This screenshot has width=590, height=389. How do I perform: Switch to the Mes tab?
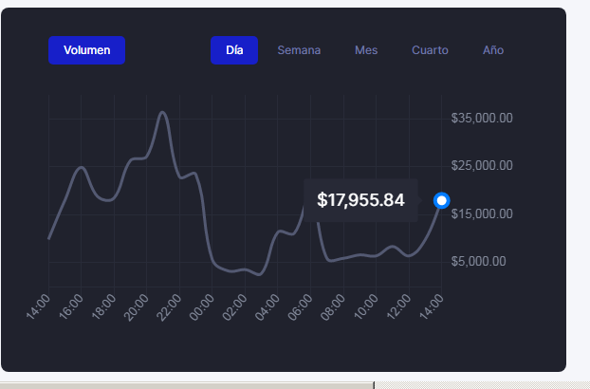[x=366, y=50]
